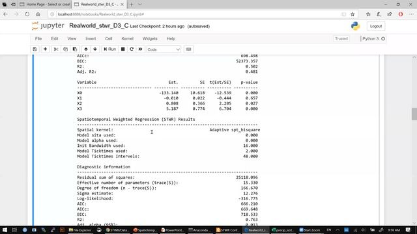The height and width of the screenshot is (234, 417).
Task: Open the View menu
Action: pyautogui.click(x=72, y=39)
